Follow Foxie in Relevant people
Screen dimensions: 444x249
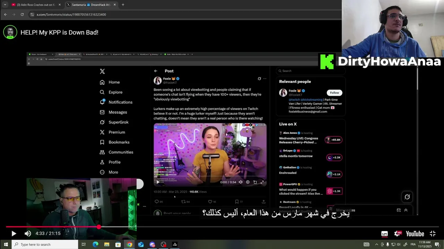click(334, 93)
